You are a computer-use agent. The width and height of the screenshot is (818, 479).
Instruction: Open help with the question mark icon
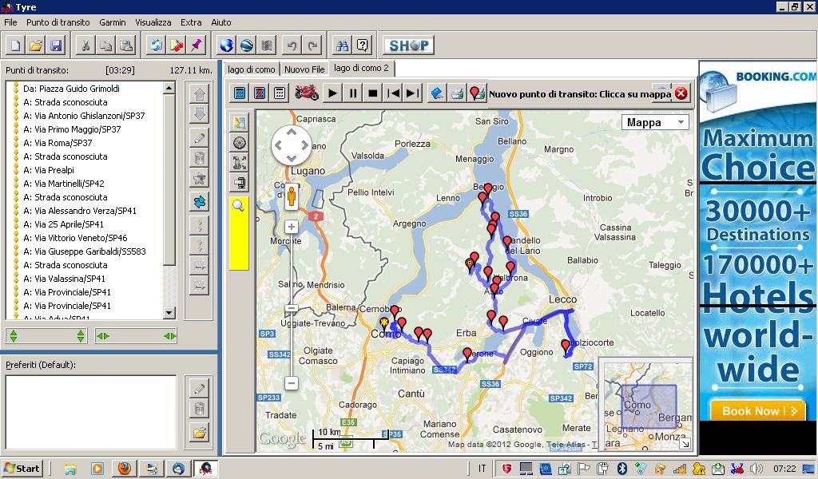click(x=363, y=46)
